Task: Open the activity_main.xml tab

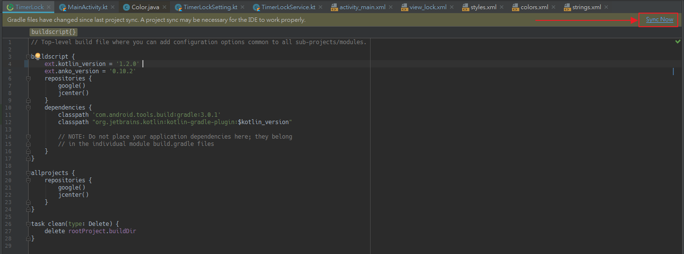Action: tap(362, 7)
